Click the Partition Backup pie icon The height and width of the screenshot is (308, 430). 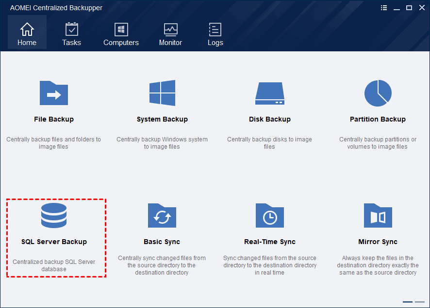click(x=378, y=93)
